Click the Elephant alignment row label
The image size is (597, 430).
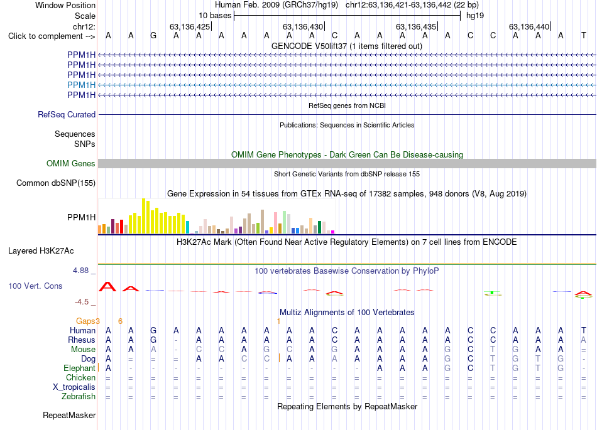[79, 368]
